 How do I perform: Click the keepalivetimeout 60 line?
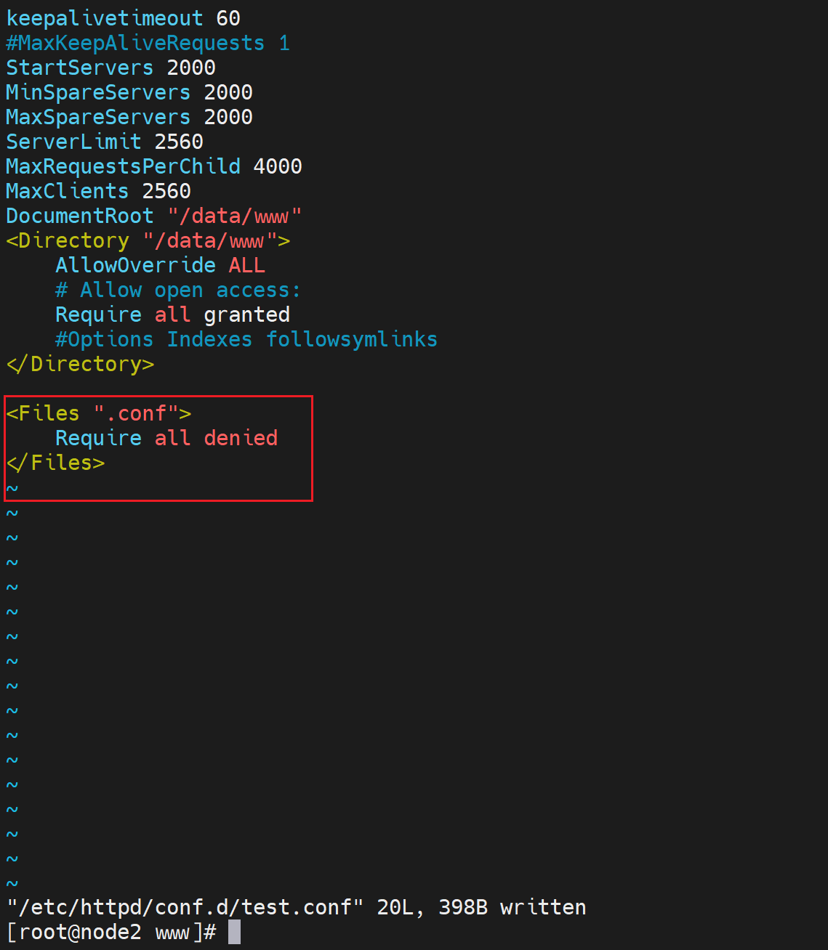[x=123, y=18]
